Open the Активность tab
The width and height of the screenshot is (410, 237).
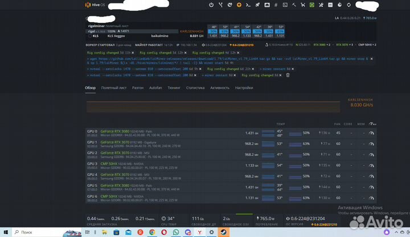tap(220, 88)
